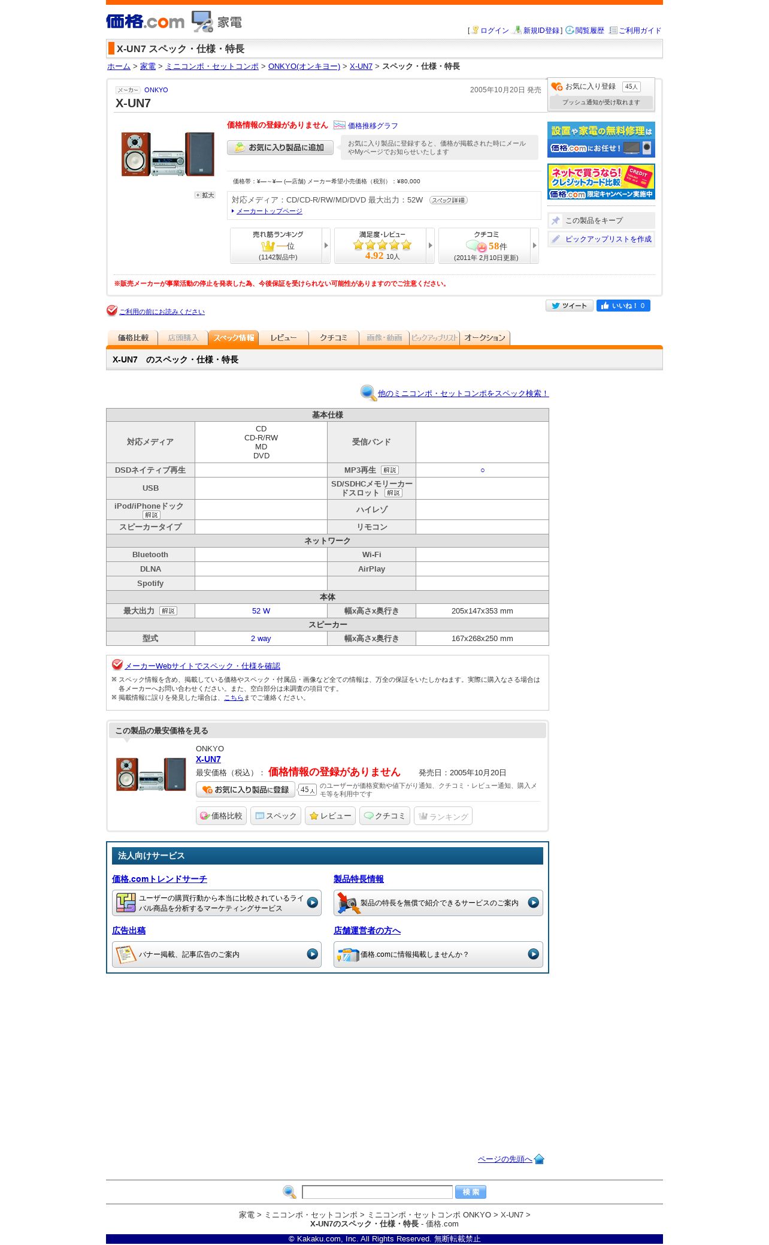The height and width of the screenshot is (1245, 769).
Task: Click play arrow in トレンドサーチ box
Action: click(x=313, y=902)
